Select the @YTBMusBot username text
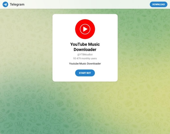 coord(85,55)
